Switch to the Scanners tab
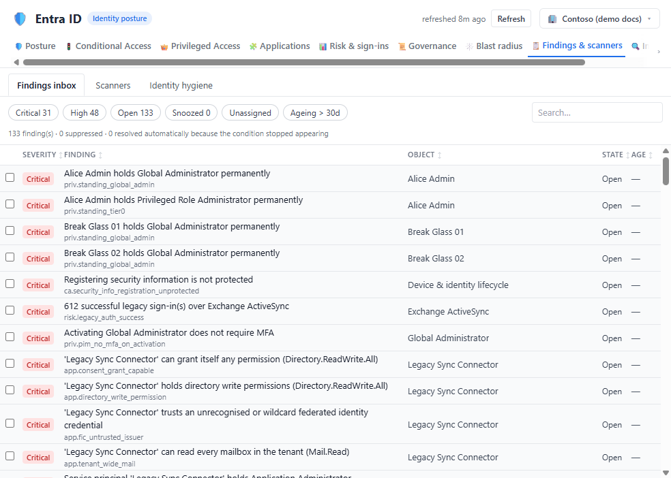 tap(113, 85)
